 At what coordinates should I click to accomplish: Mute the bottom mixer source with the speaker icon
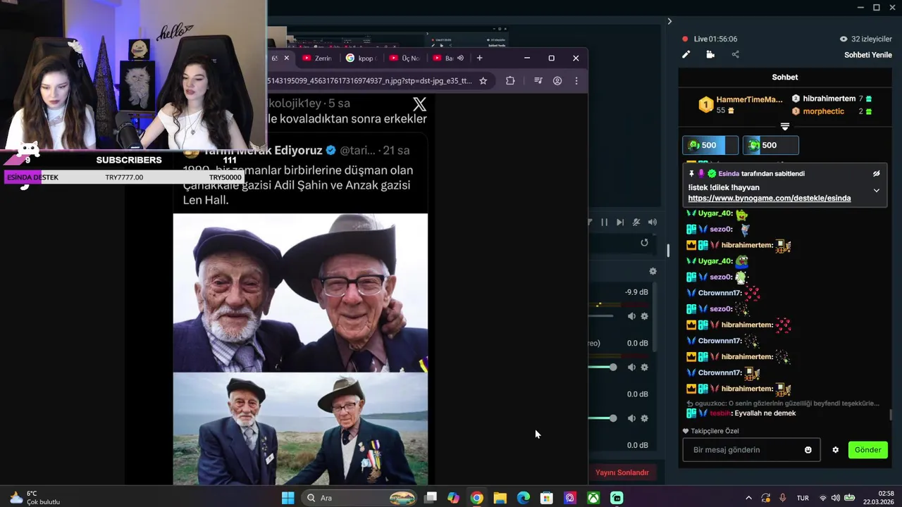631,418
